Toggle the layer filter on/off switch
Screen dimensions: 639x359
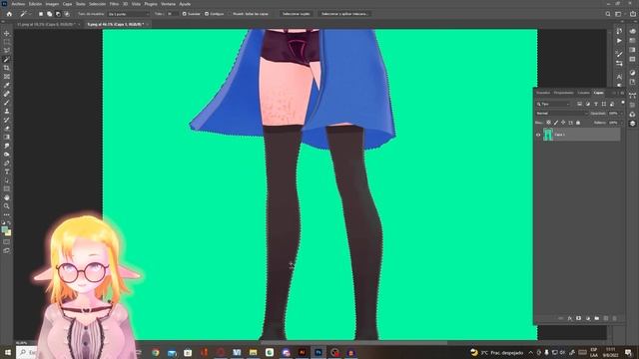click(623, 103)
